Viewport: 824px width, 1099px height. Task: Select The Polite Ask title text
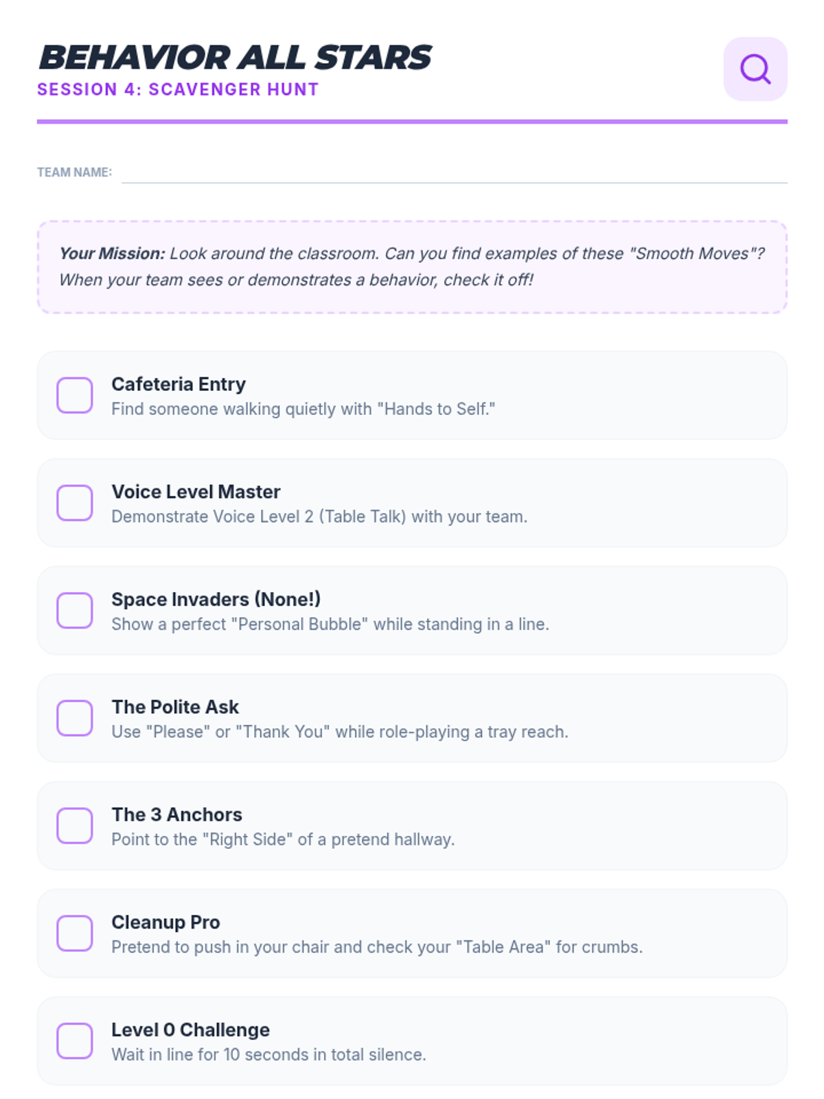pyautogui.click(x=175, y=707)
